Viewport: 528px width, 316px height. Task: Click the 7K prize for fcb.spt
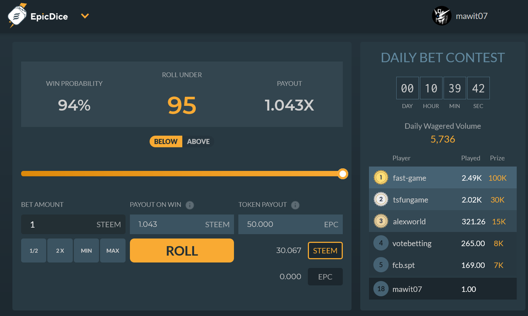tap(498, 265)
